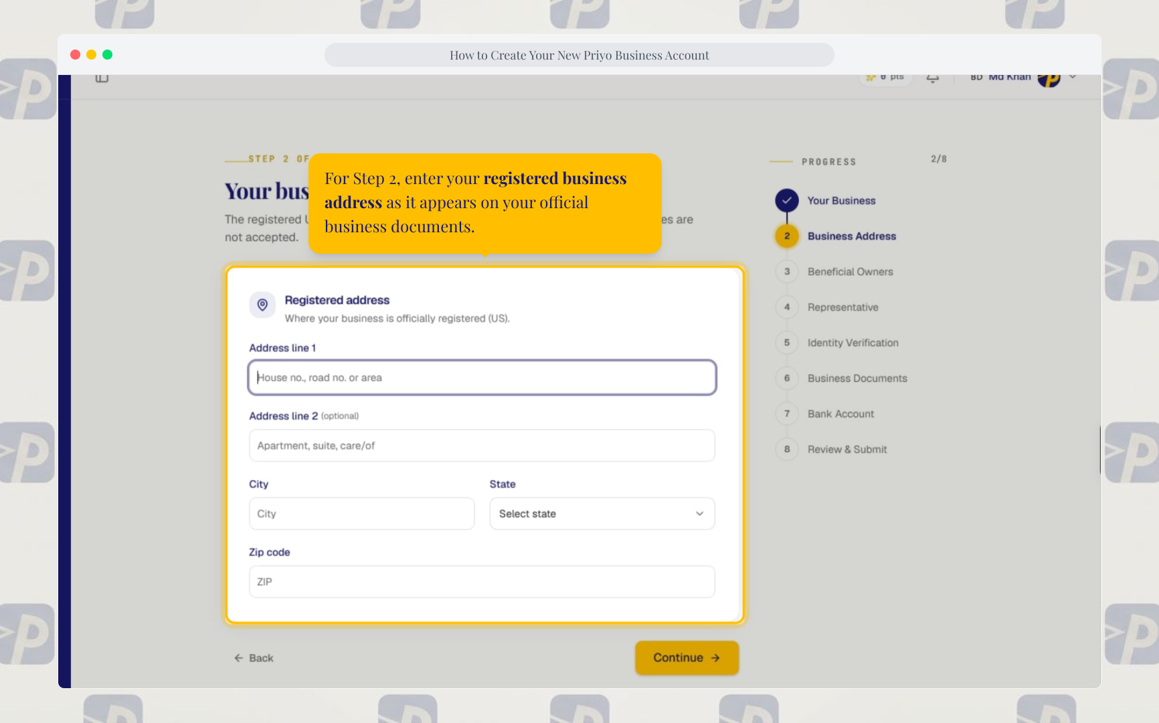Click the green maximize window button

pyautogui.click(x=107, y=55)
